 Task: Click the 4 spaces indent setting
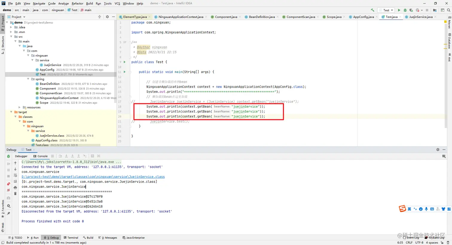pos(432,243)
